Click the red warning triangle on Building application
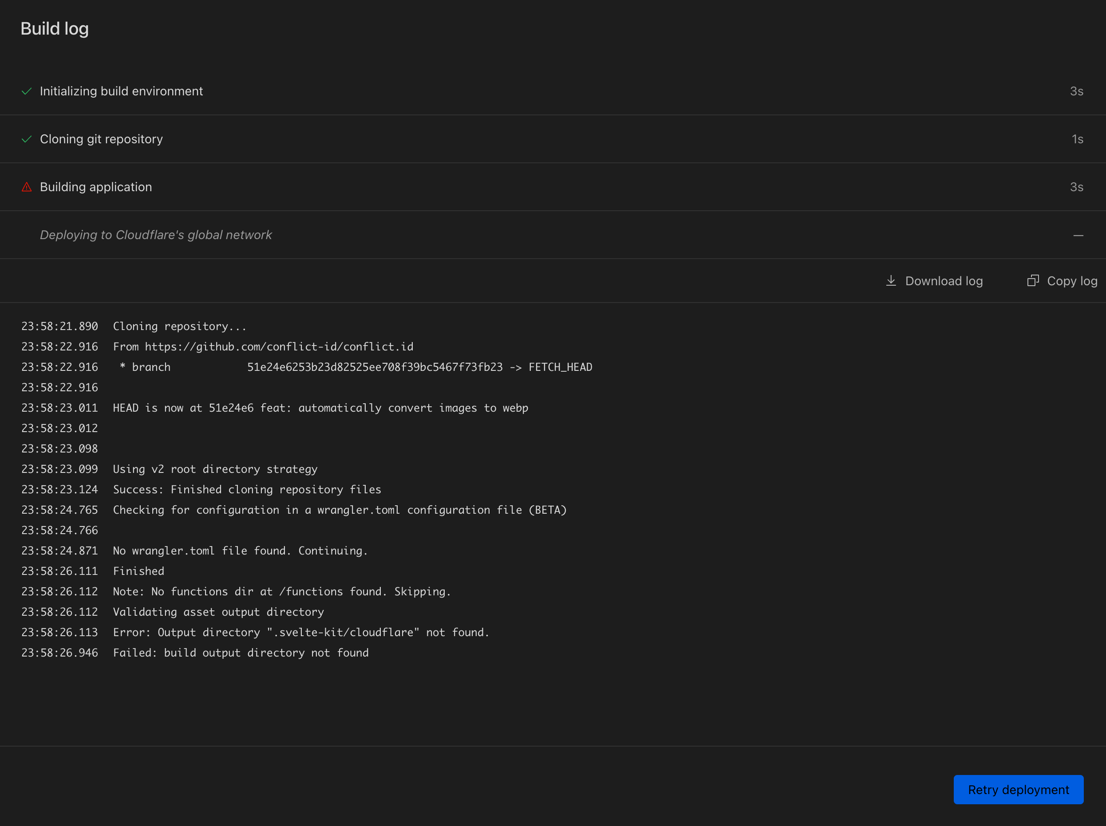This screenshot has height=826, width=1106. click(x=27, y=187)
